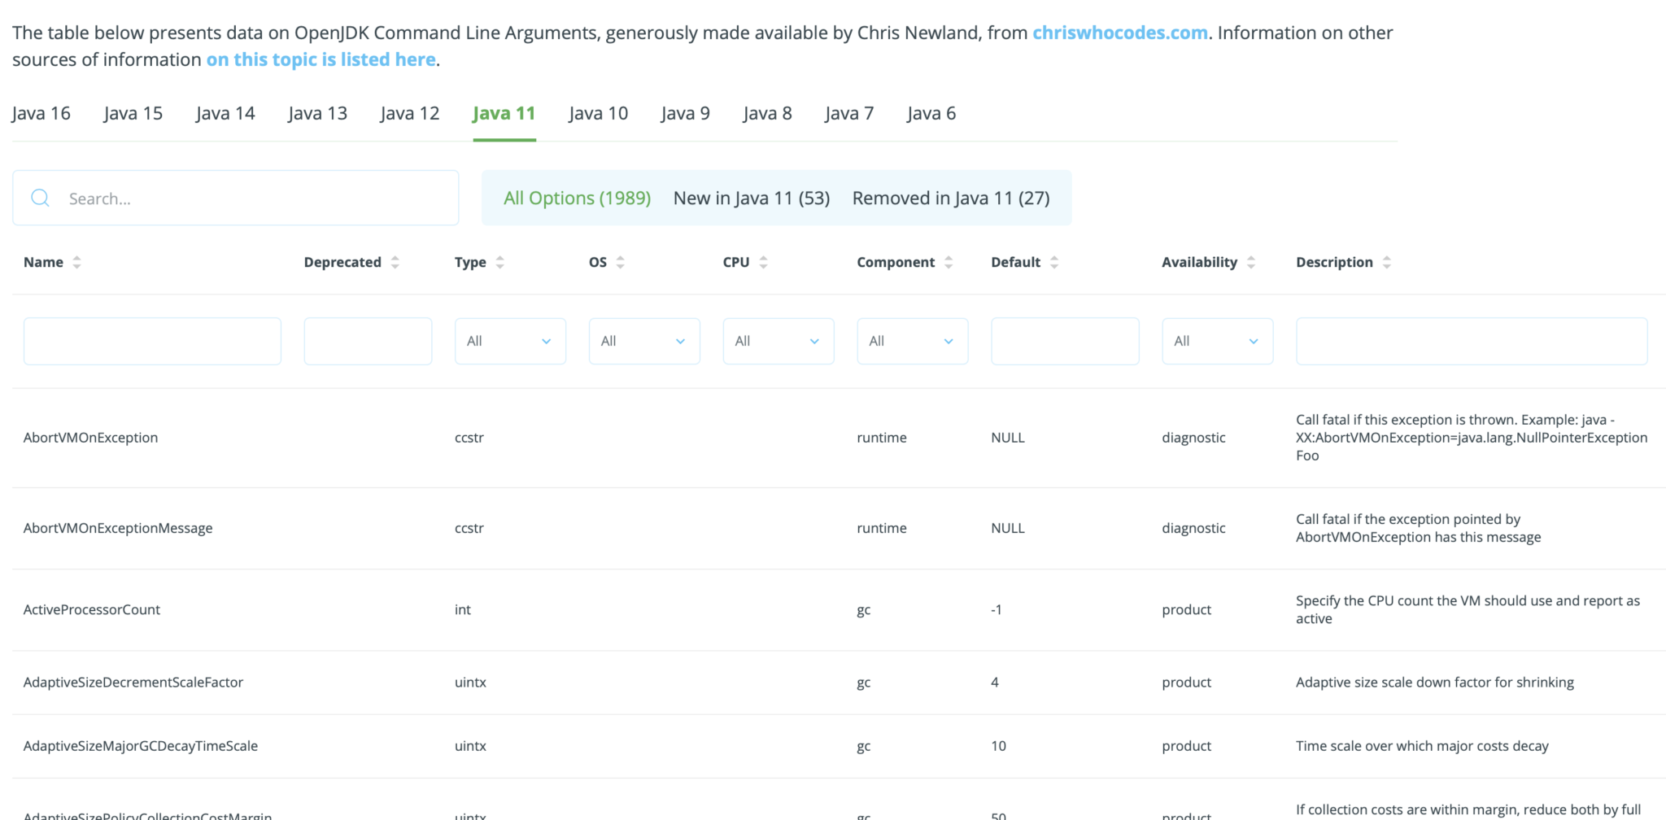Open the Availability filter dropdown
The height and width of the screenshot is (820, 1666).
[x=1217, y=341]
